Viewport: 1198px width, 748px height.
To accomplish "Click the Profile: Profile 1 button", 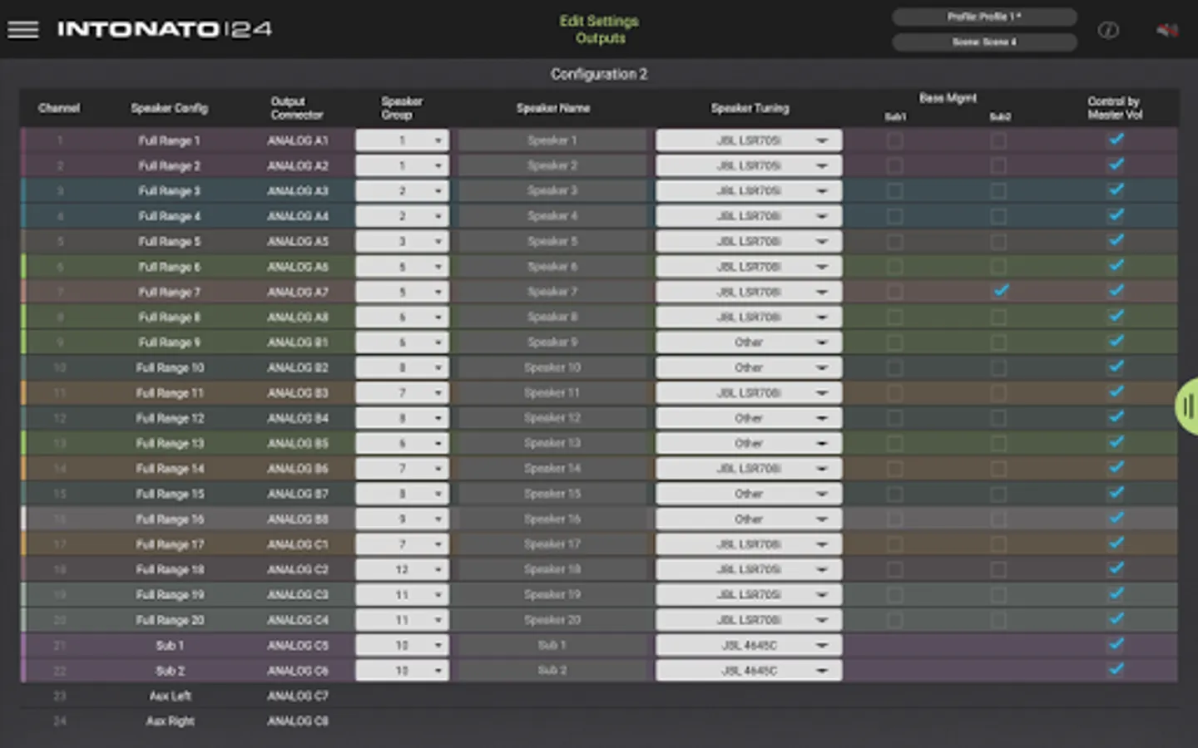I will [x=984, y=17].
